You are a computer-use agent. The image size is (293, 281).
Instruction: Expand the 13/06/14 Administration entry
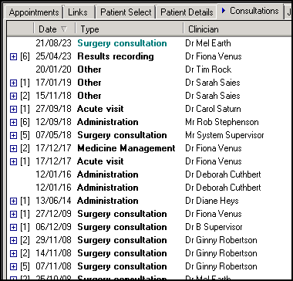coord(13,201)
